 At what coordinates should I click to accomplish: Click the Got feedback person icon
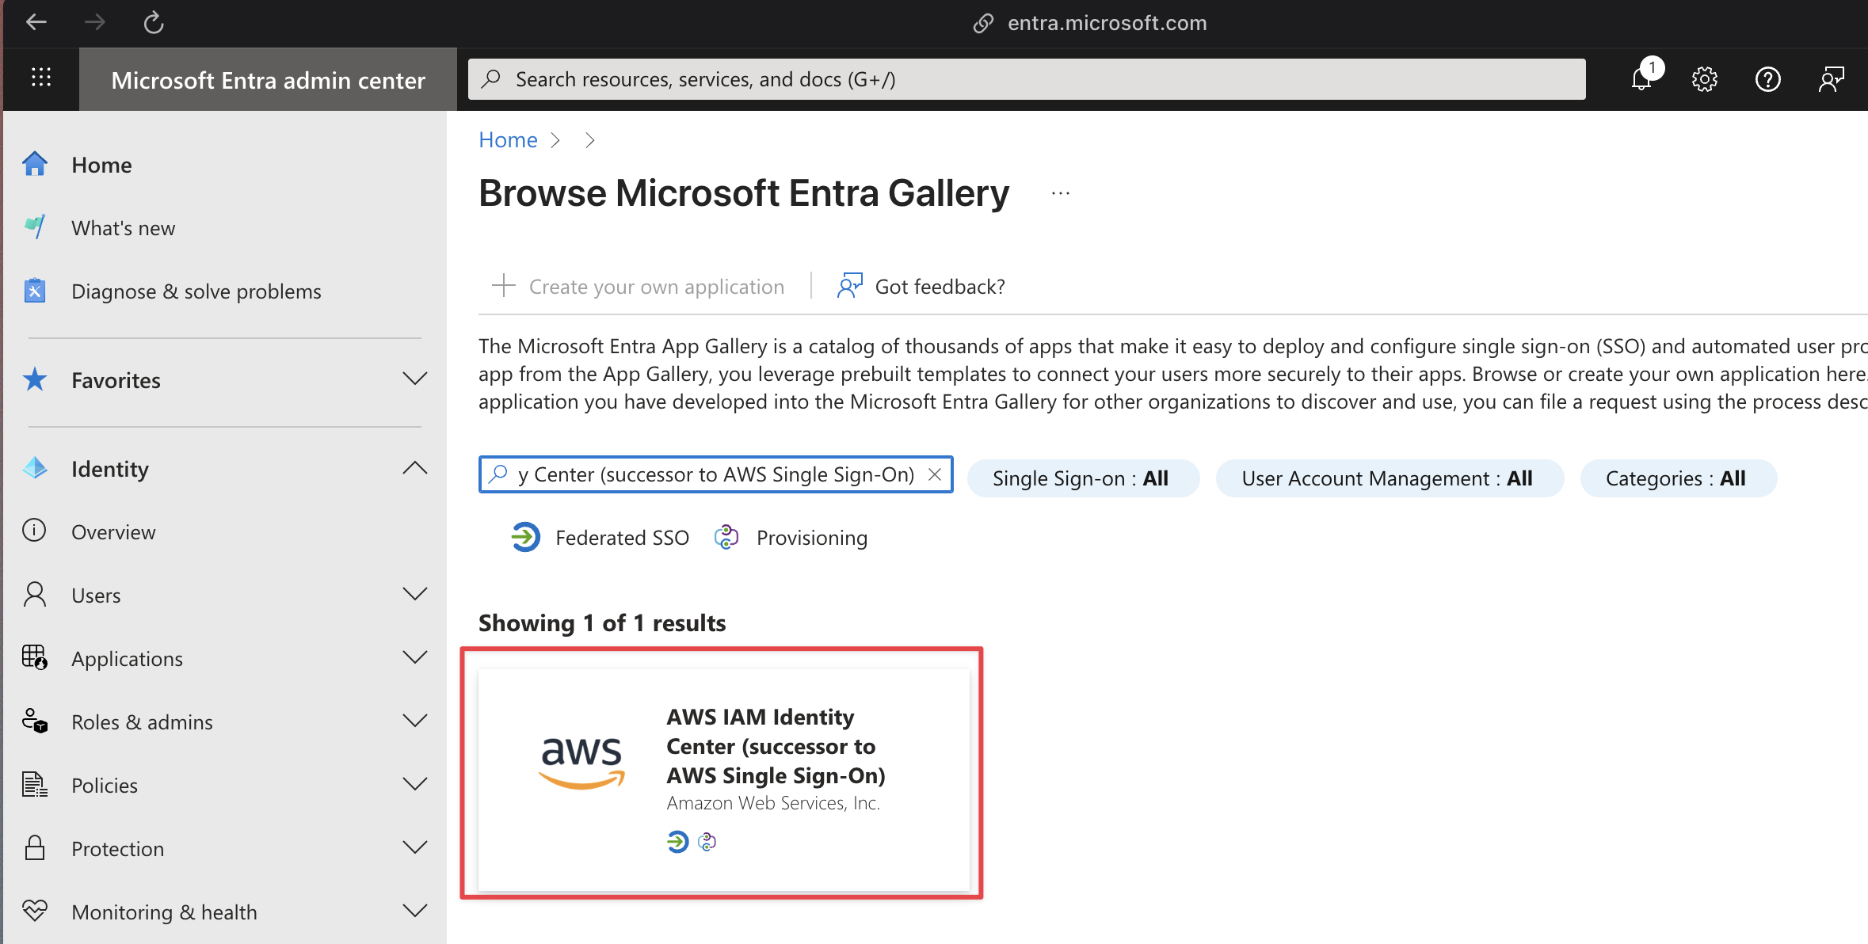[x=850, y=285]
